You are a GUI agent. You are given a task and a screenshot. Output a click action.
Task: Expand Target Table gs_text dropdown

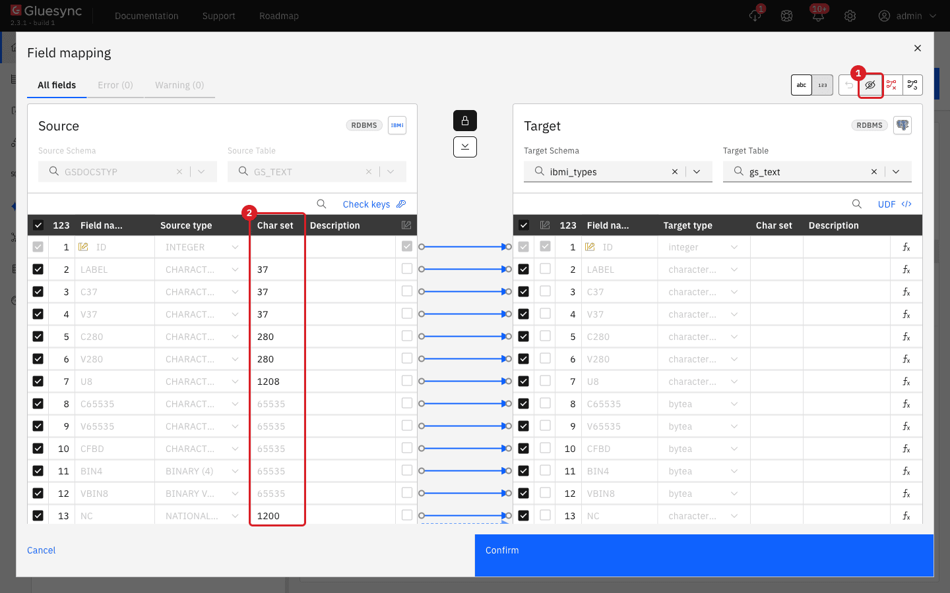point(896,172)
